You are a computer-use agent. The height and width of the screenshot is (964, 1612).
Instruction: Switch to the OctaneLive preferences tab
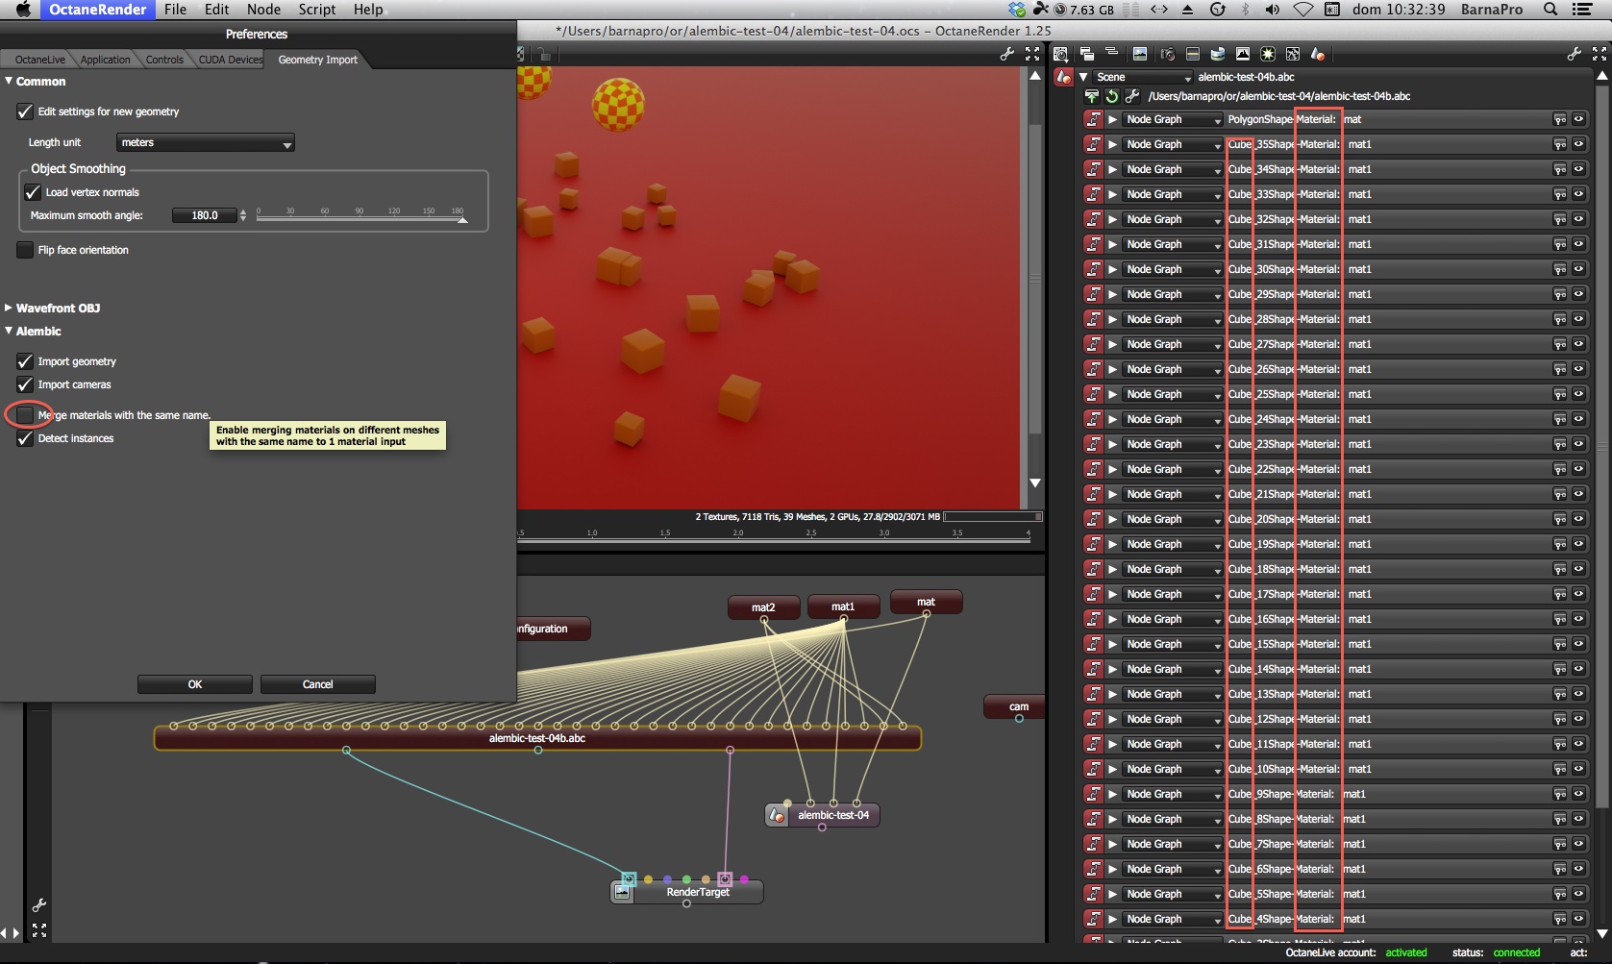coord(40,60)
